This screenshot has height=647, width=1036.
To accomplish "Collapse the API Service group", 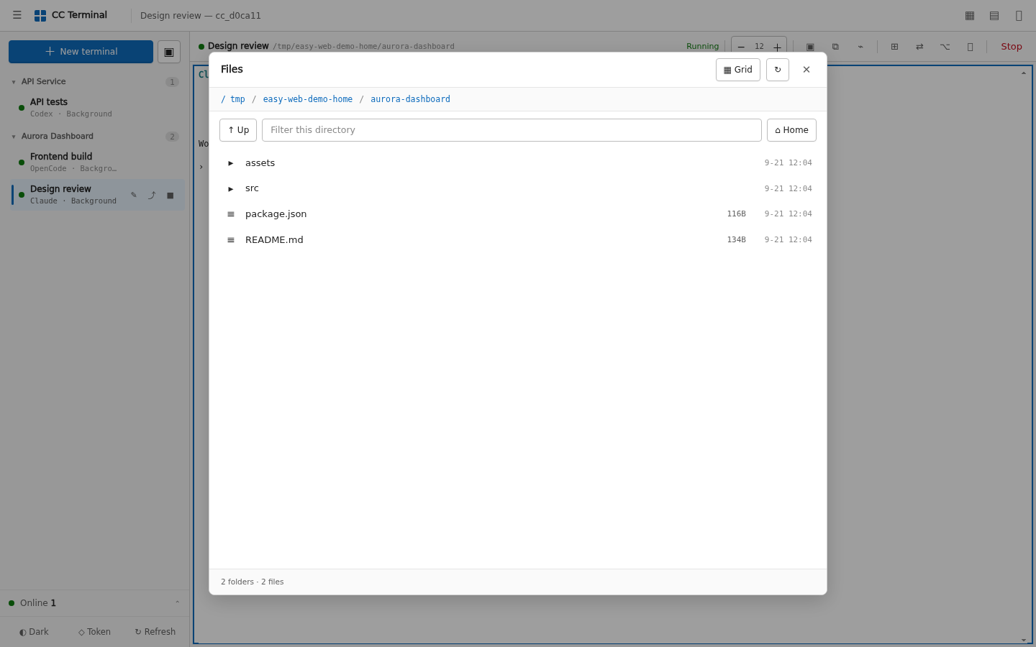I will [x=14, y=82].
